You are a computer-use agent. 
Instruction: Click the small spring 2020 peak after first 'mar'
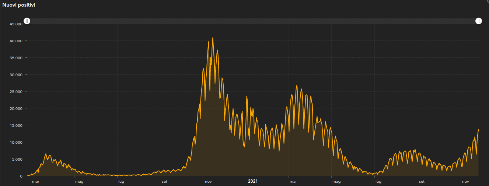coord(46,154)
